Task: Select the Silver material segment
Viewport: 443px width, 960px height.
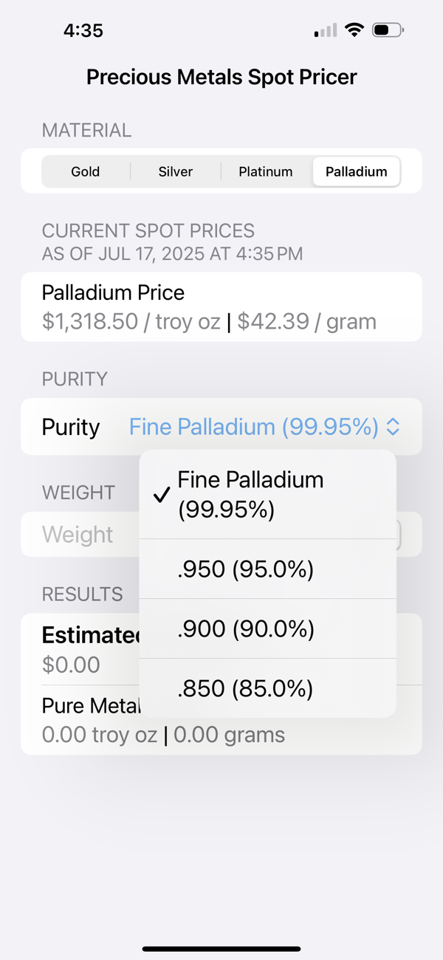Action: point(175,171)
